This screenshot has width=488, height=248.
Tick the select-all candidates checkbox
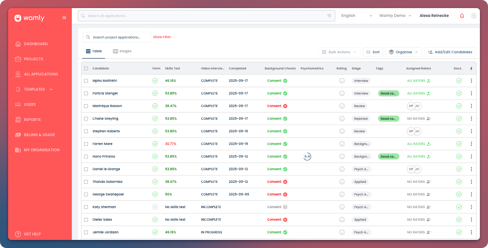pyautogui.click(x=86, y=69)
